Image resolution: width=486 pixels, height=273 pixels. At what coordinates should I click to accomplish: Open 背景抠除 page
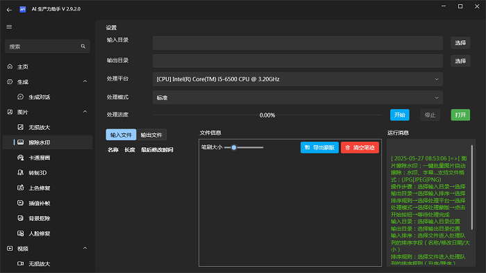pos(47,218)
